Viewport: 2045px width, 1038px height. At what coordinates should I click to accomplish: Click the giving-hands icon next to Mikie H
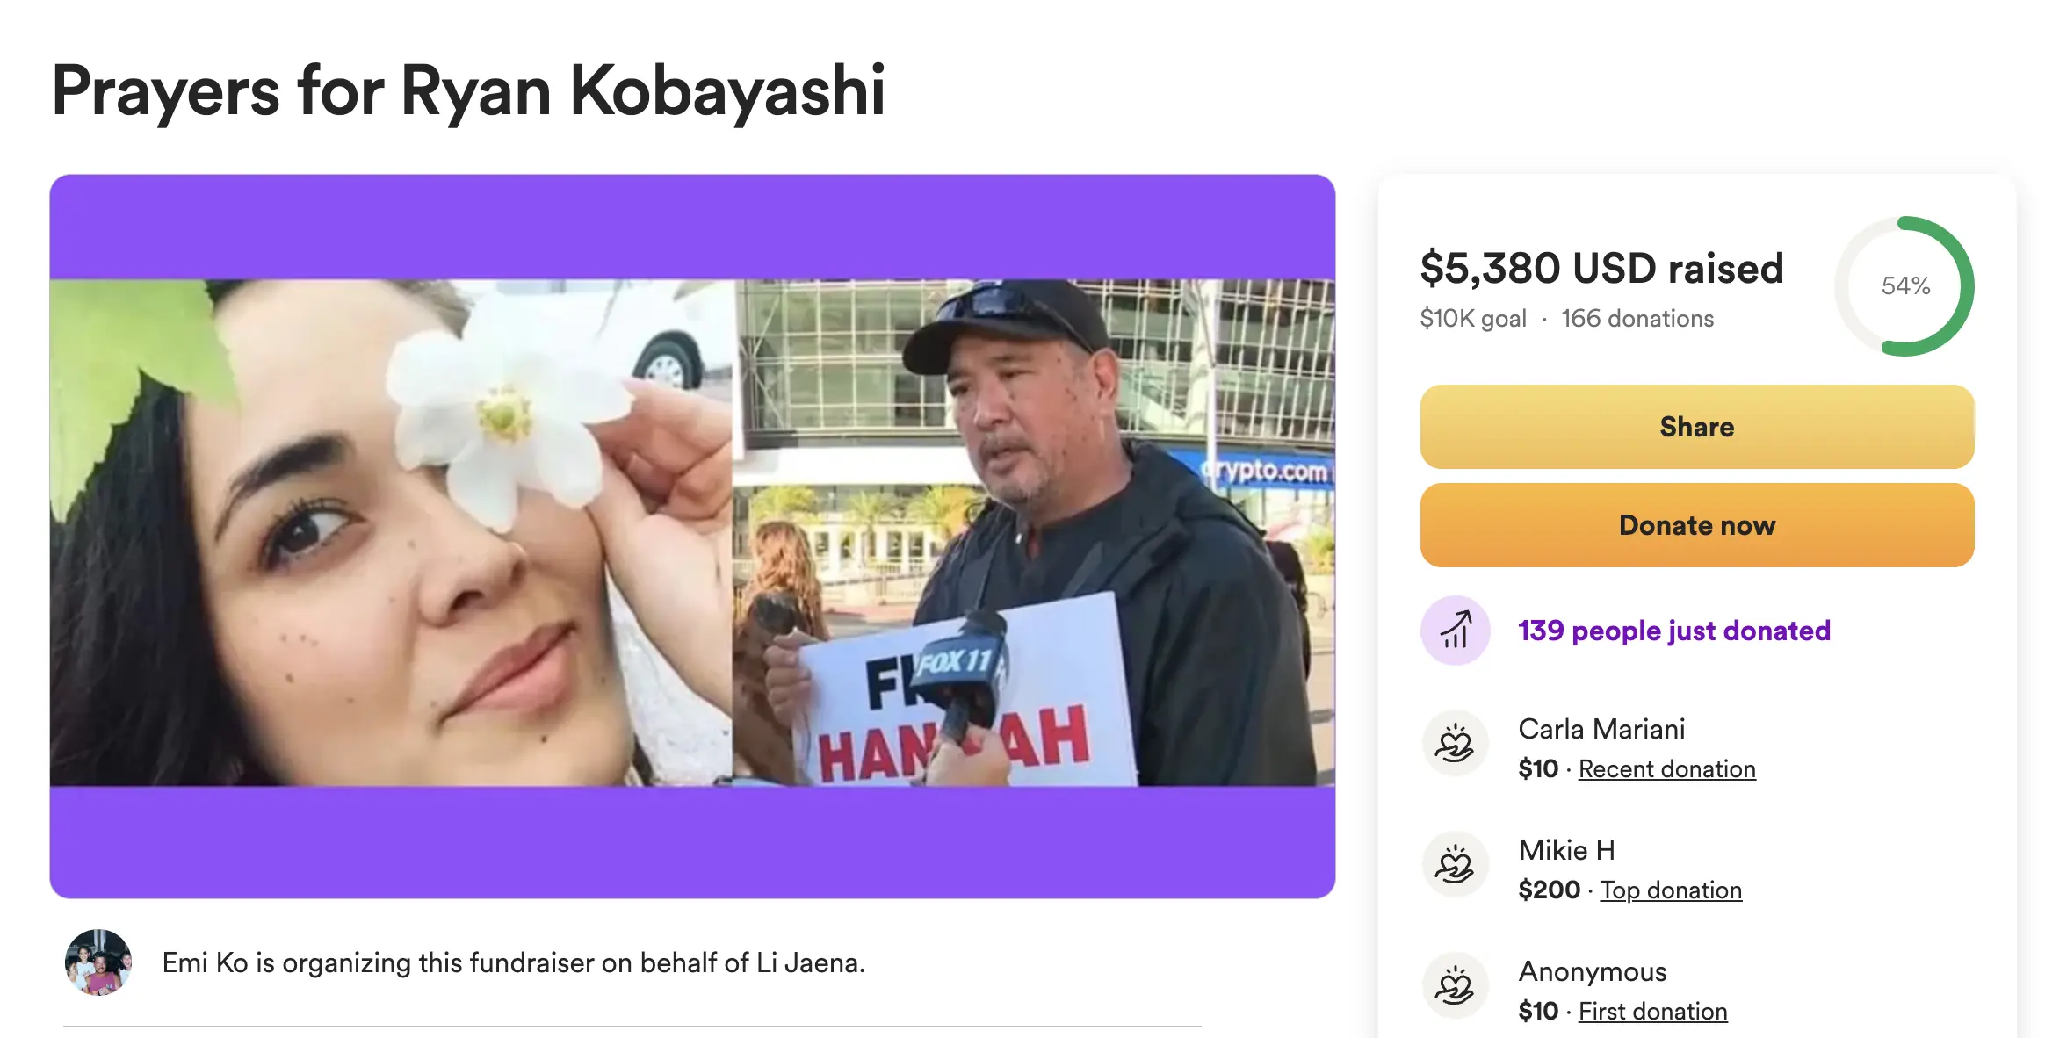point(1454,863)
